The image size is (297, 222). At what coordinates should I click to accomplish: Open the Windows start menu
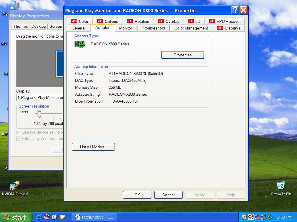pos(16,217)
